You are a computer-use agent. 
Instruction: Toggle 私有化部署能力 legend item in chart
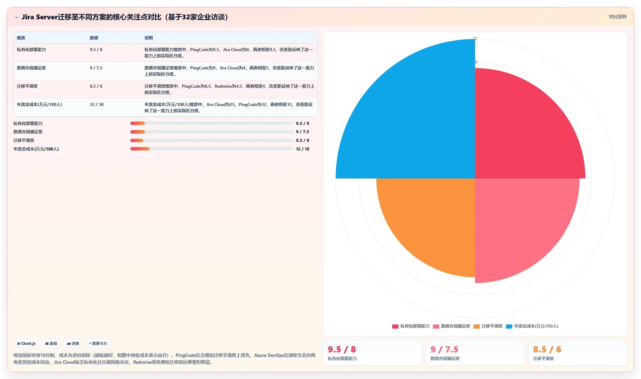coord(411,326)
